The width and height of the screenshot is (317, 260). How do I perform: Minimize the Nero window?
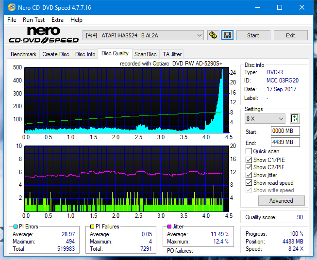pyautogui.click(x=258, y=7)
